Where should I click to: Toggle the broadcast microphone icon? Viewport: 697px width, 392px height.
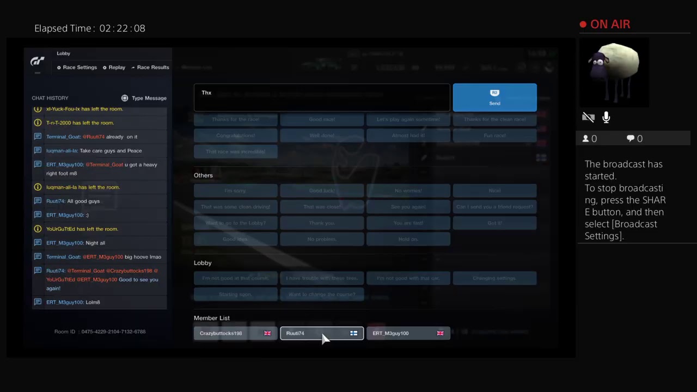[606, 118]
